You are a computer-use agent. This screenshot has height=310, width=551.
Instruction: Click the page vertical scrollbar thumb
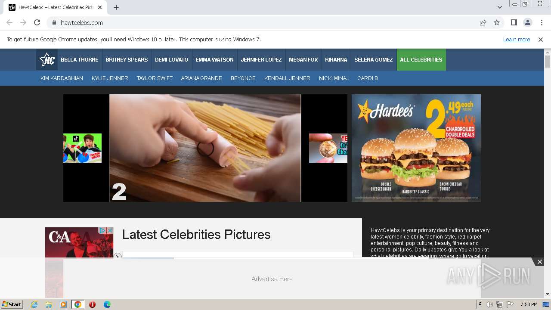548,62
